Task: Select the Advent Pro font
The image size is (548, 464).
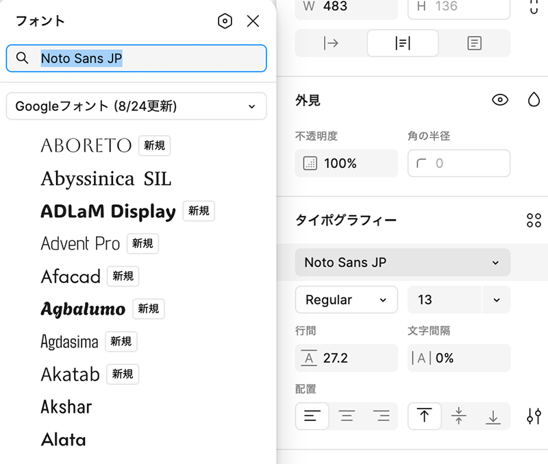Action: point(80,243)
